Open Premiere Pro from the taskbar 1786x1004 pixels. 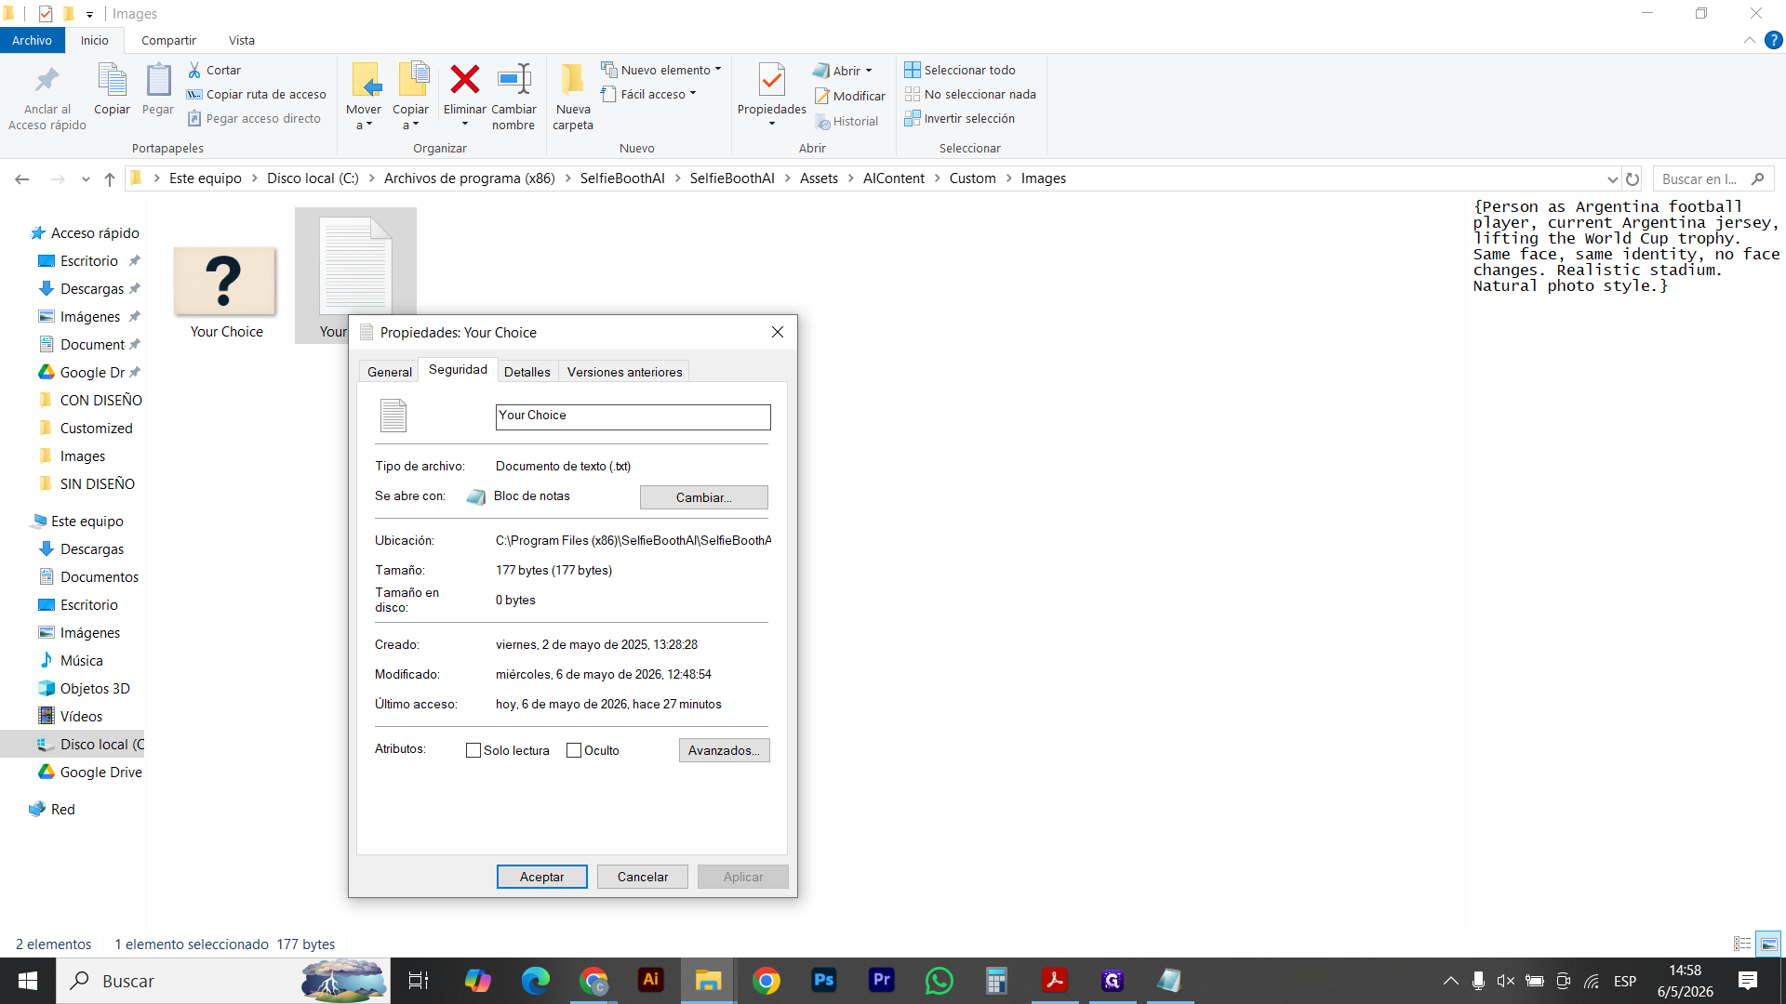tap(882, 980)
